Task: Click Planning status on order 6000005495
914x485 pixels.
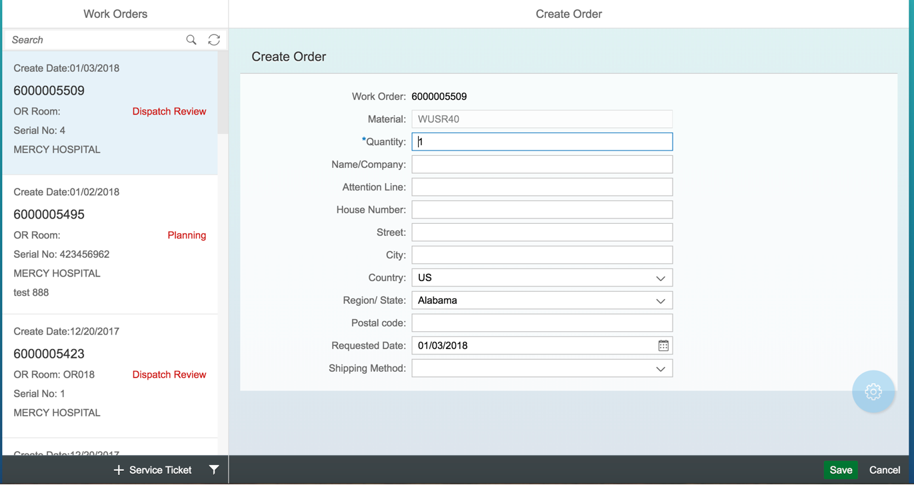Action: coord(187,235)
